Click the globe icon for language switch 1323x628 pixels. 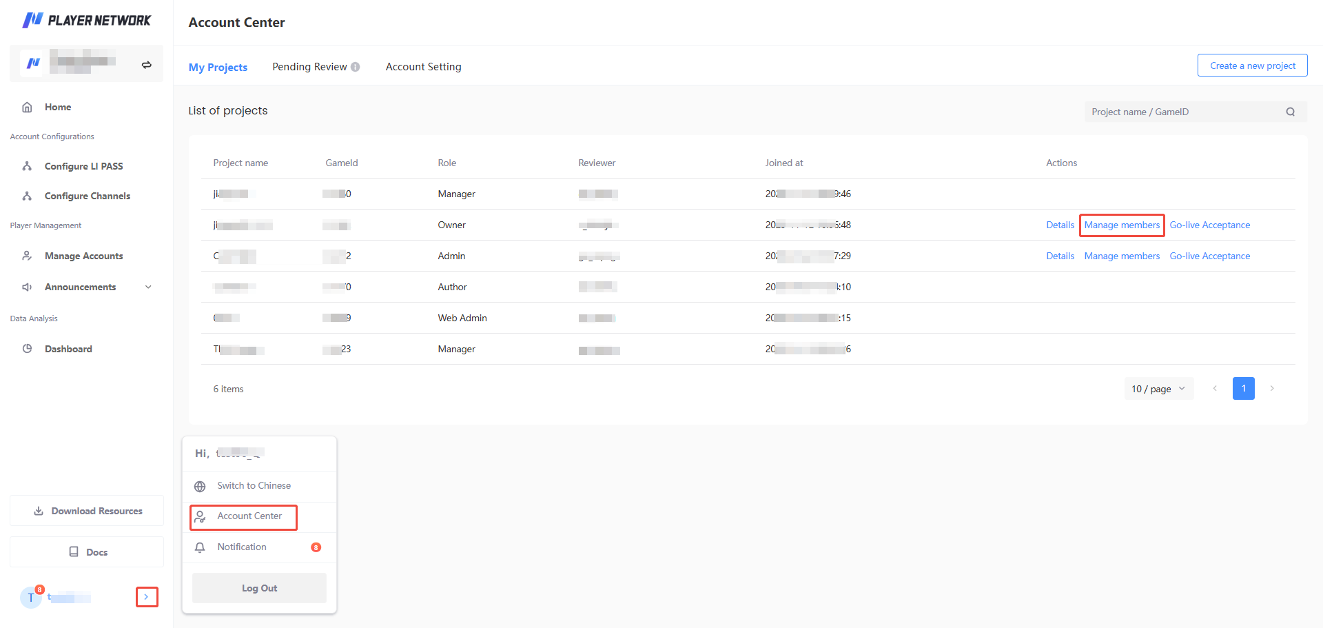(200, 486)
